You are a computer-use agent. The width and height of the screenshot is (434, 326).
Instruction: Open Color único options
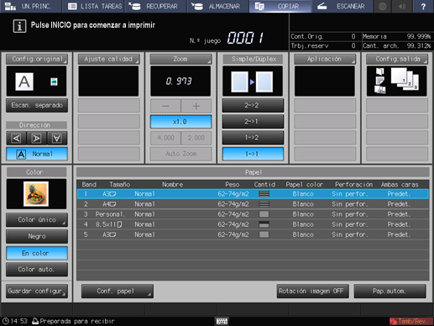click(37, 219)
